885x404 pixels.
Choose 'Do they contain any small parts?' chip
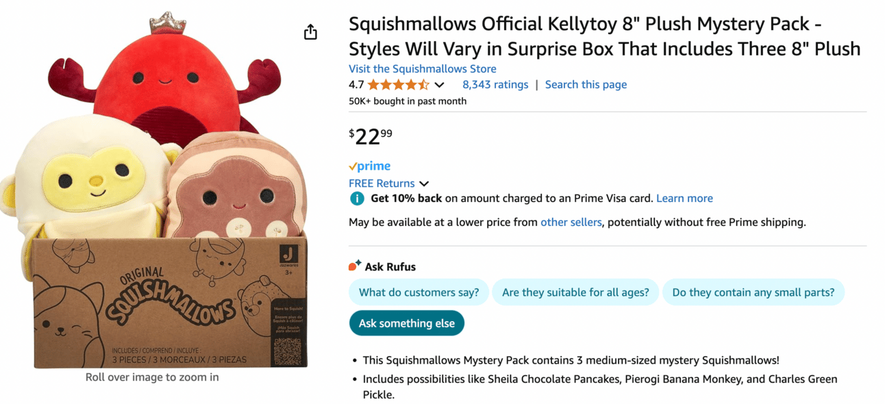pos(753,292)
